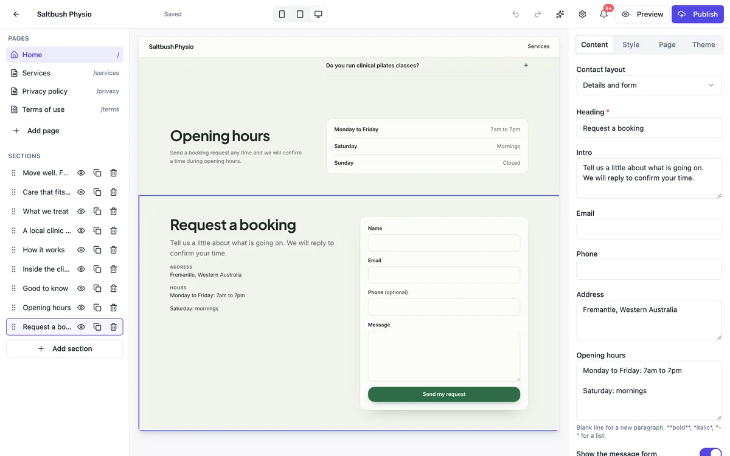Select the Terms of use page
The width and height of the screenshot is (730, 456).
coord(64,109)
